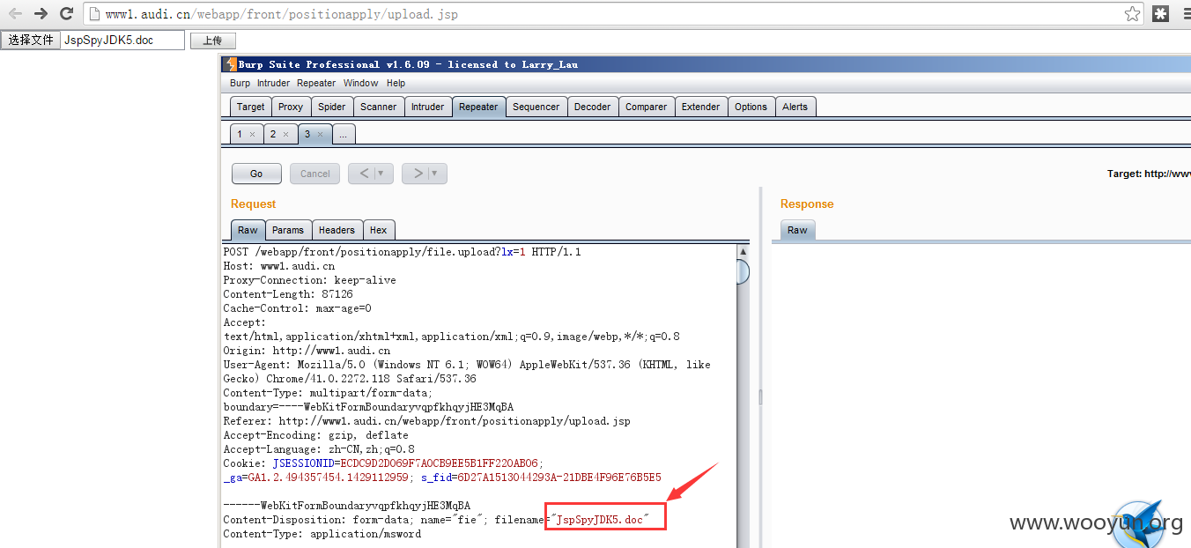Image resolution: width=1191 pixels, height=548 pixels.
Task: Open the browser extension puzzle icon
Action: tap(1161, 13)
